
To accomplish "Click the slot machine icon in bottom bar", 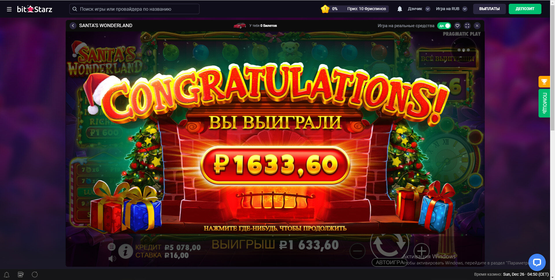I will [21, 275].
